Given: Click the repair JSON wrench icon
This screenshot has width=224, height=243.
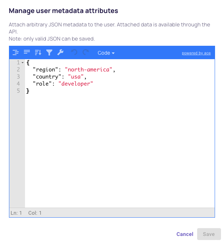Looking at the screenshot, I should (60, 52).
